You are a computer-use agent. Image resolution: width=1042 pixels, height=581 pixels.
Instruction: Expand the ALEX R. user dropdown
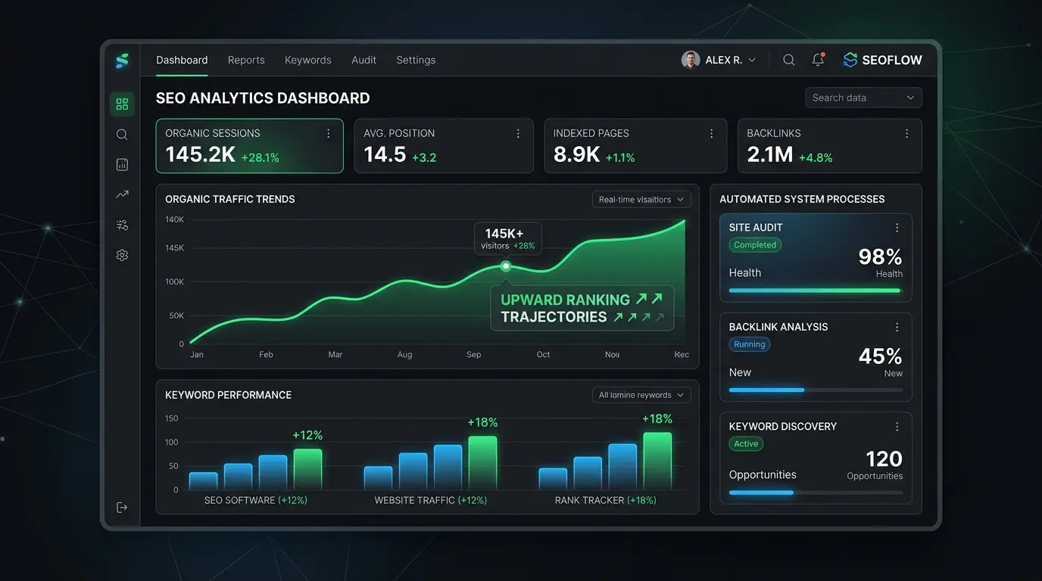[752, 60]
